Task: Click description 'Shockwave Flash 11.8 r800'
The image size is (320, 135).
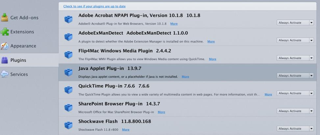Action: pyautogui.click(x=98, y=129)
